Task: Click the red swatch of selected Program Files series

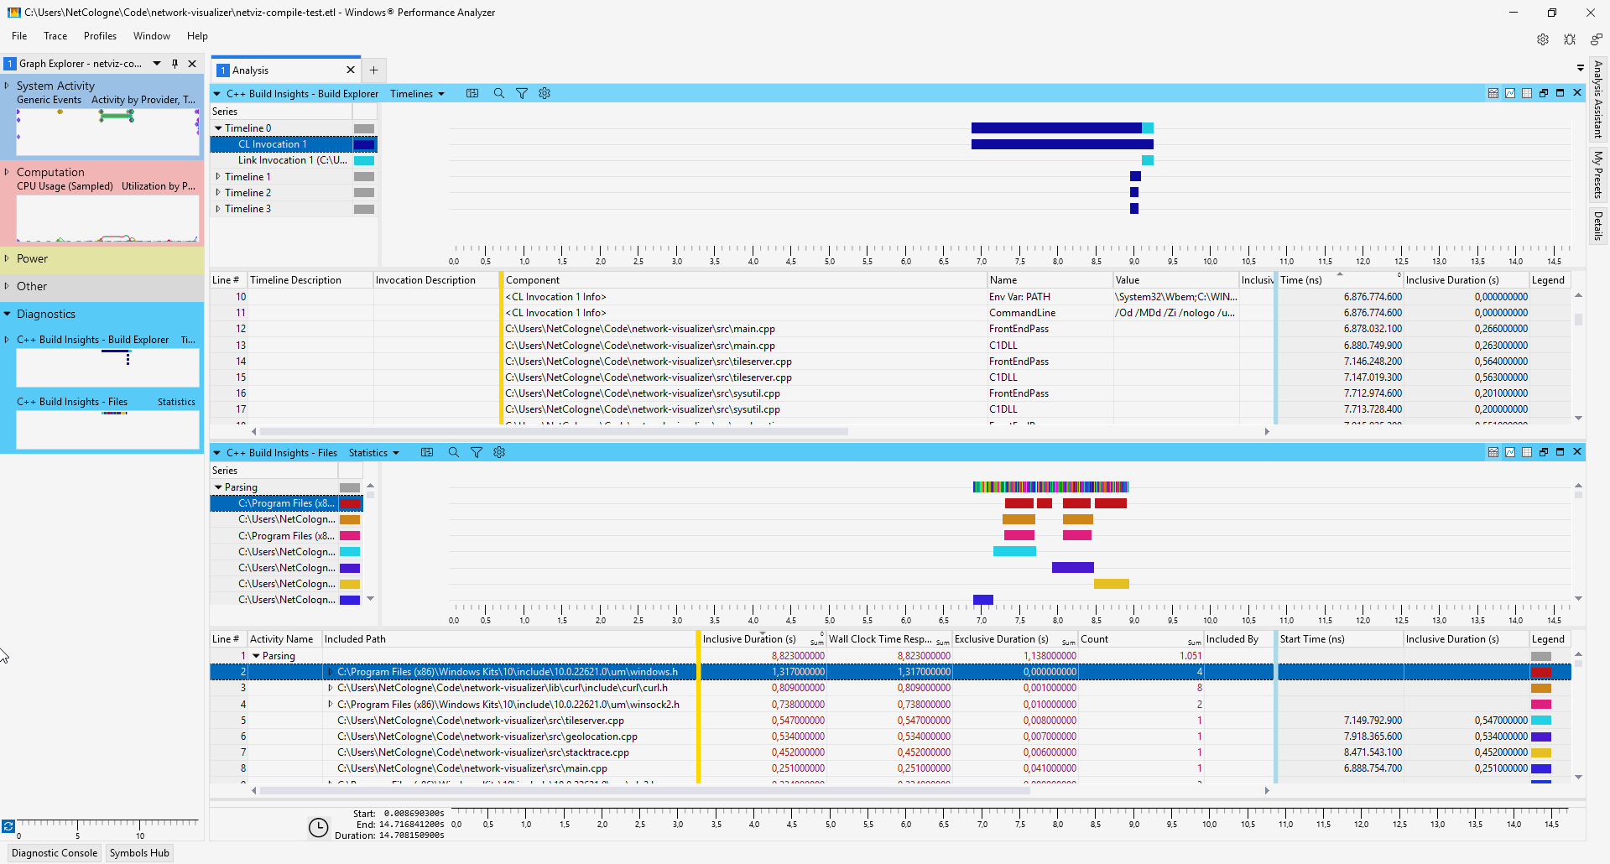Action: pyautogui.click(x=351, y=504)
